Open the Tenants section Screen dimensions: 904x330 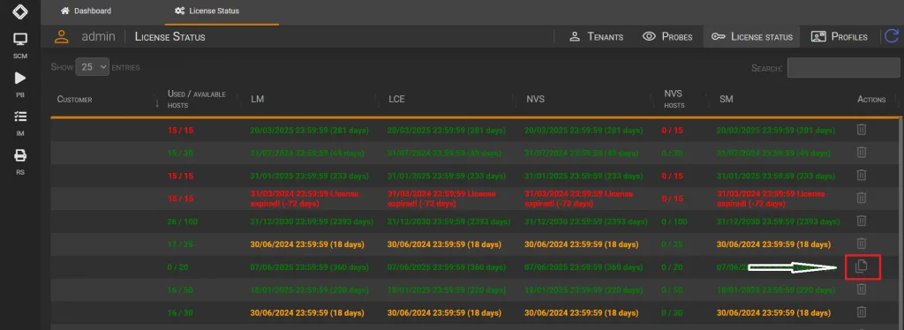pos(596,36)
